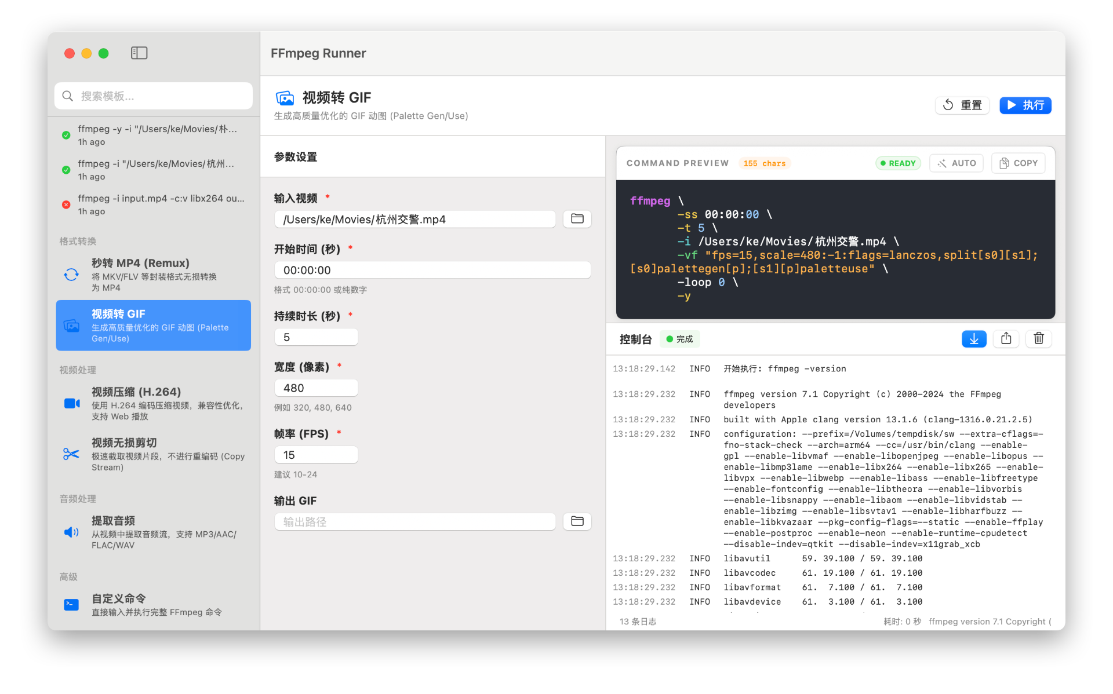
Task: Reset parameters with the 重置 button
Action: point(962,105)
